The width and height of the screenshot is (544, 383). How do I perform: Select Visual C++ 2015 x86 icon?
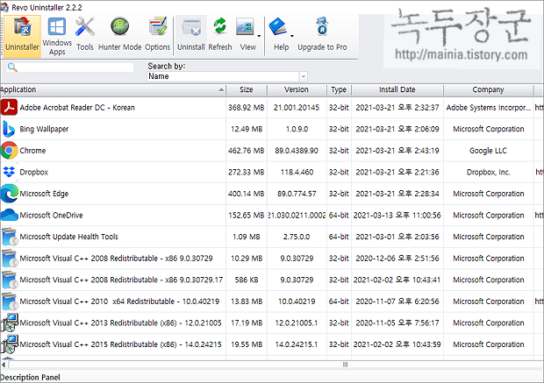pos(9,344)
